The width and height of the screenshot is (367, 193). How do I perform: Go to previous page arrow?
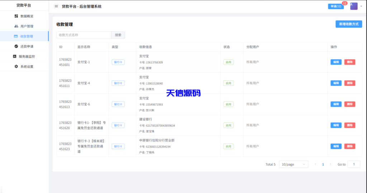tap(315, 164)
